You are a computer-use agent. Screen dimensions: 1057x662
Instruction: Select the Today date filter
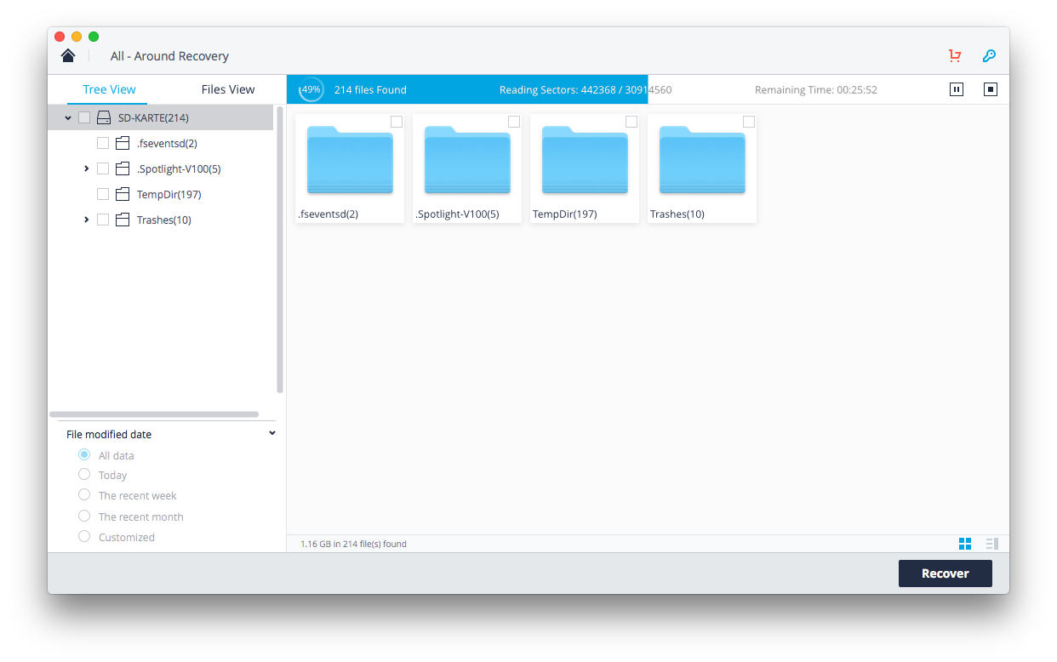pyautogui.click(x=84, y=474)
